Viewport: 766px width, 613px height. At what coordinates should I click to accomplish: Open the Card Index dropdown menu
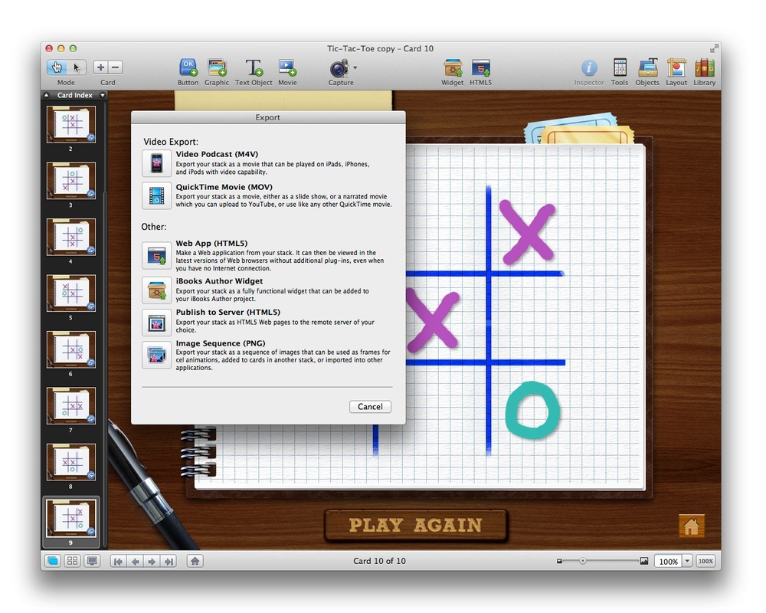pyautogui.click(x=103, y=96)
